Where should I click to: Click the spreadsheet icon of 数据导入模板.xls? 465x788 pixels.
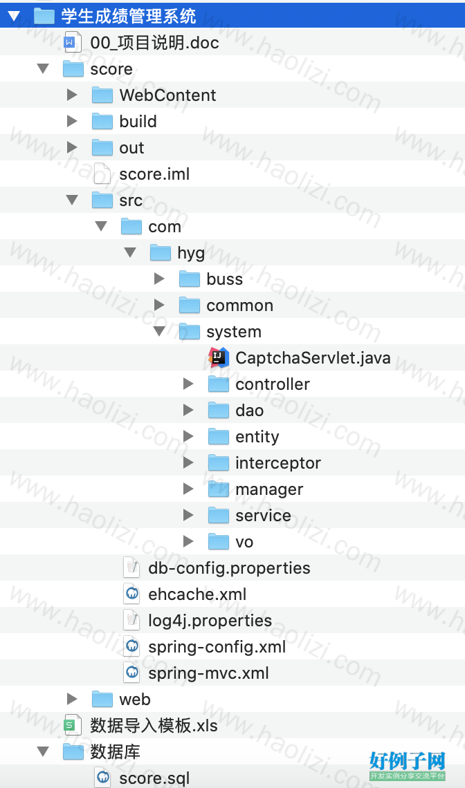point(73,725)
